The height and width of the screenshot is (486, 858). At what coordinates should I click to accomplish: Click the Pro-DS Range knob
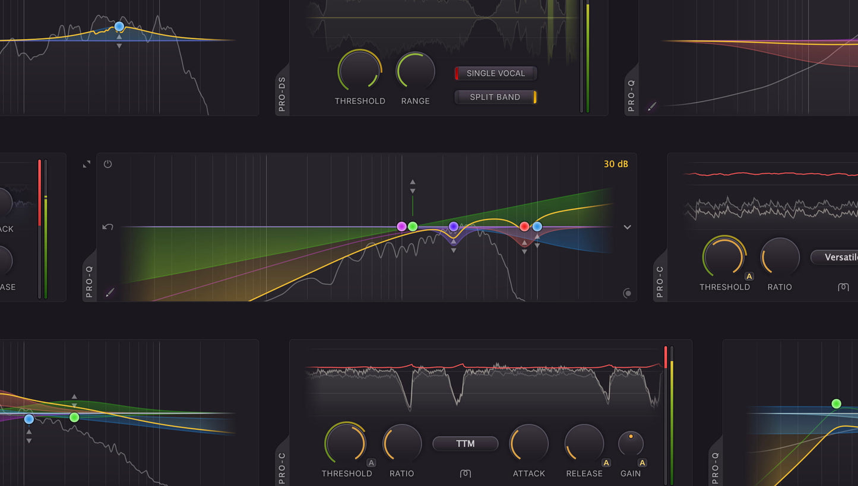[416, 71]
